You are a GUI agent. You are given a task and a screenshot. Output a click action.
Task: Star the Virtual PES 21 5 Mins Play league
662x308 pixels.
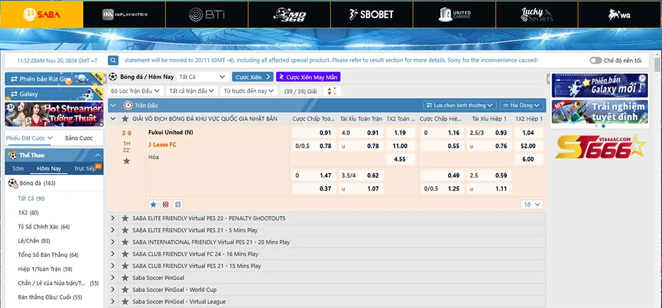pyautogui.click(x=125, y=231)
